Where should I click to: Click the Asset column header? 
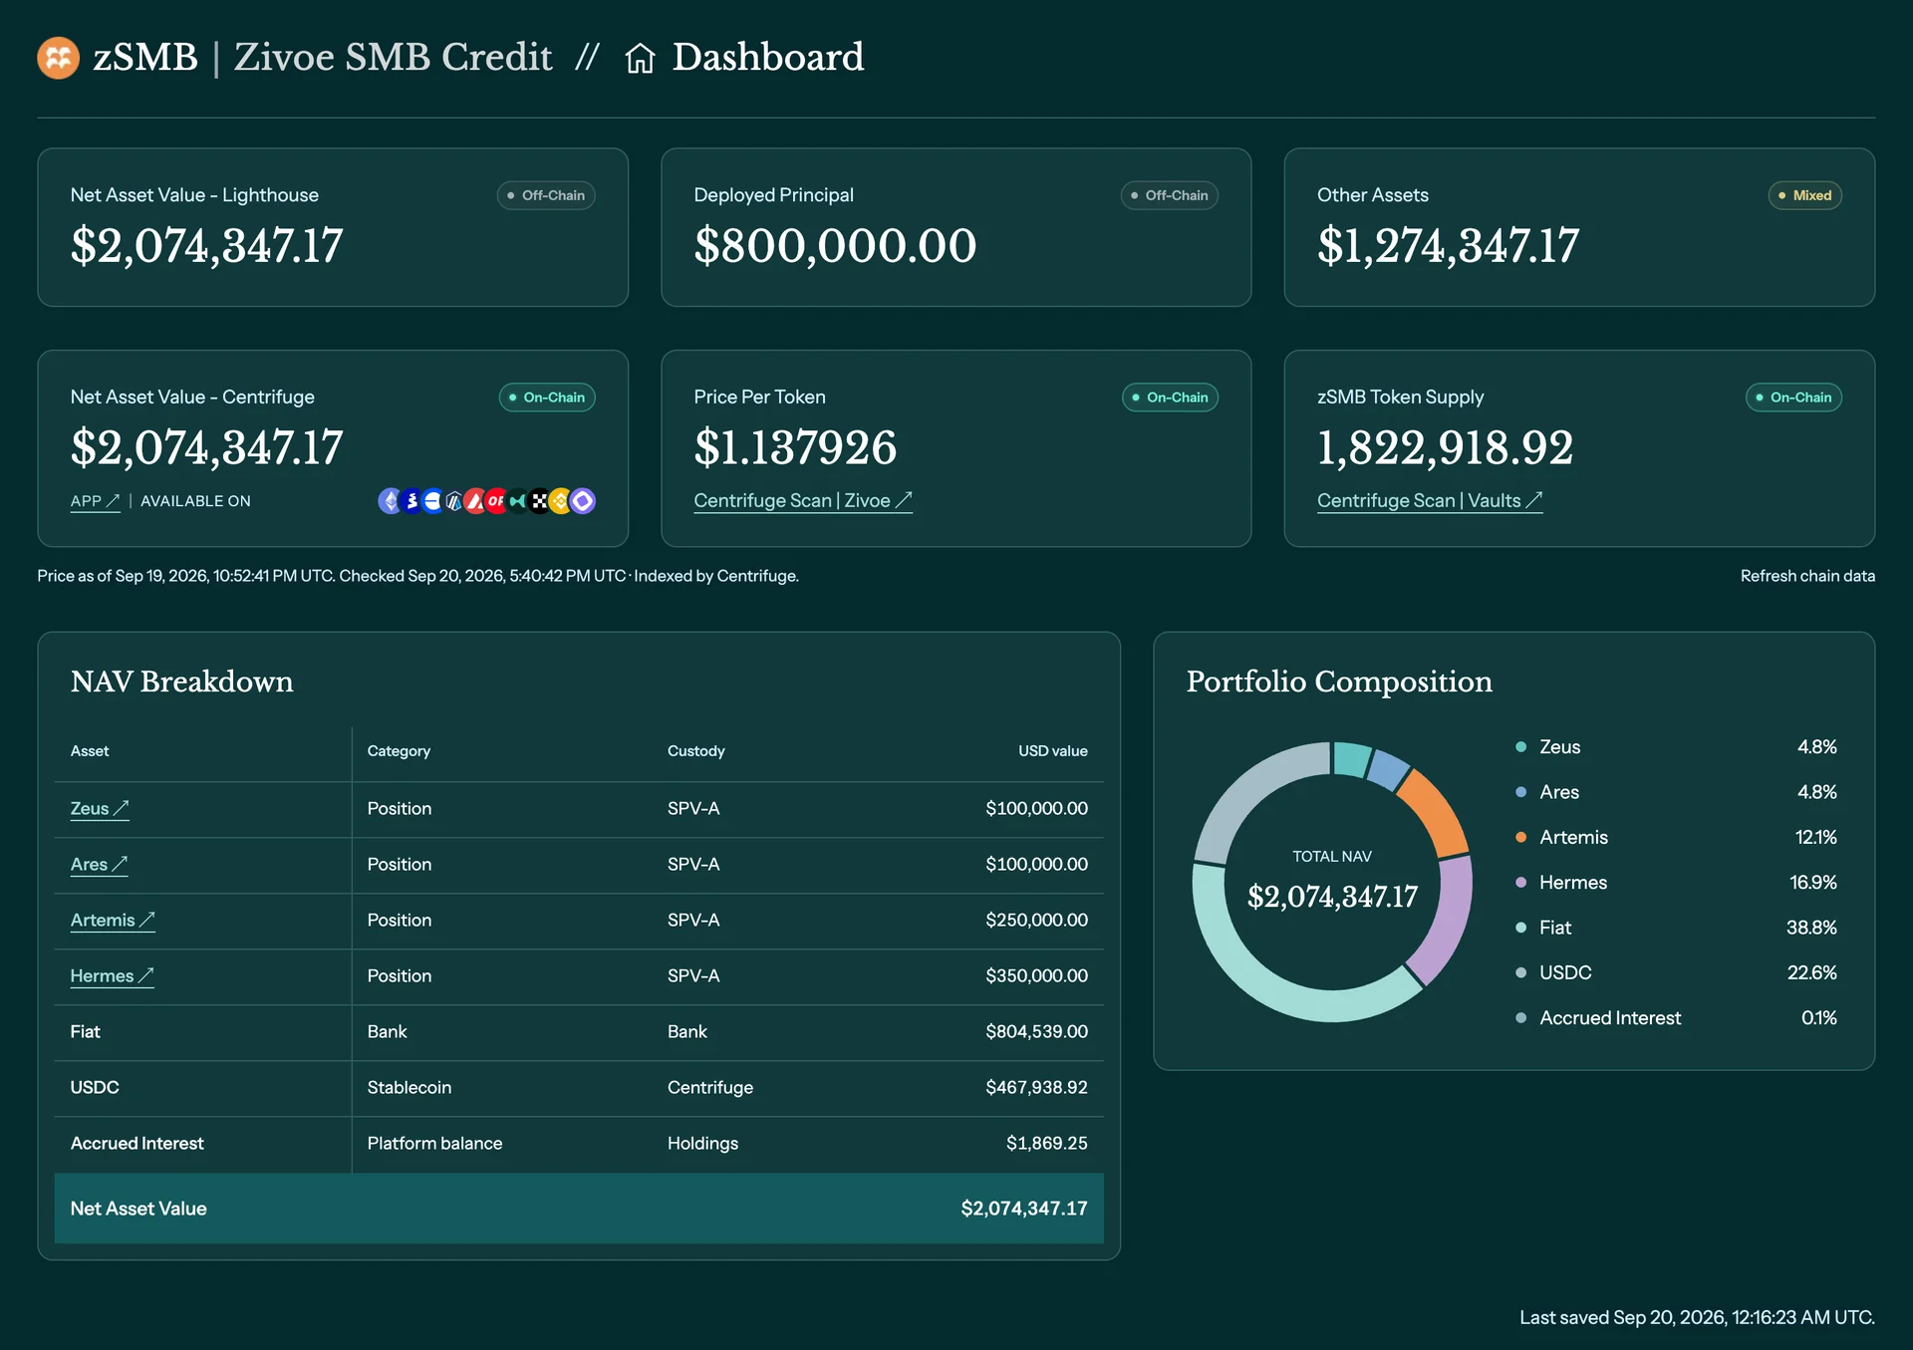90,751
